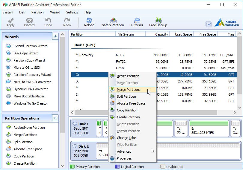Select the E: 353.12GB NTFS partition block
This screenshot has height=170, width=243.
tap(209, 128)
